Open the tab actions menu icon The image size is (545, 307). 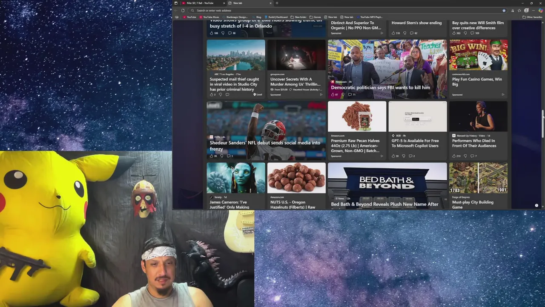click(176, 3)
